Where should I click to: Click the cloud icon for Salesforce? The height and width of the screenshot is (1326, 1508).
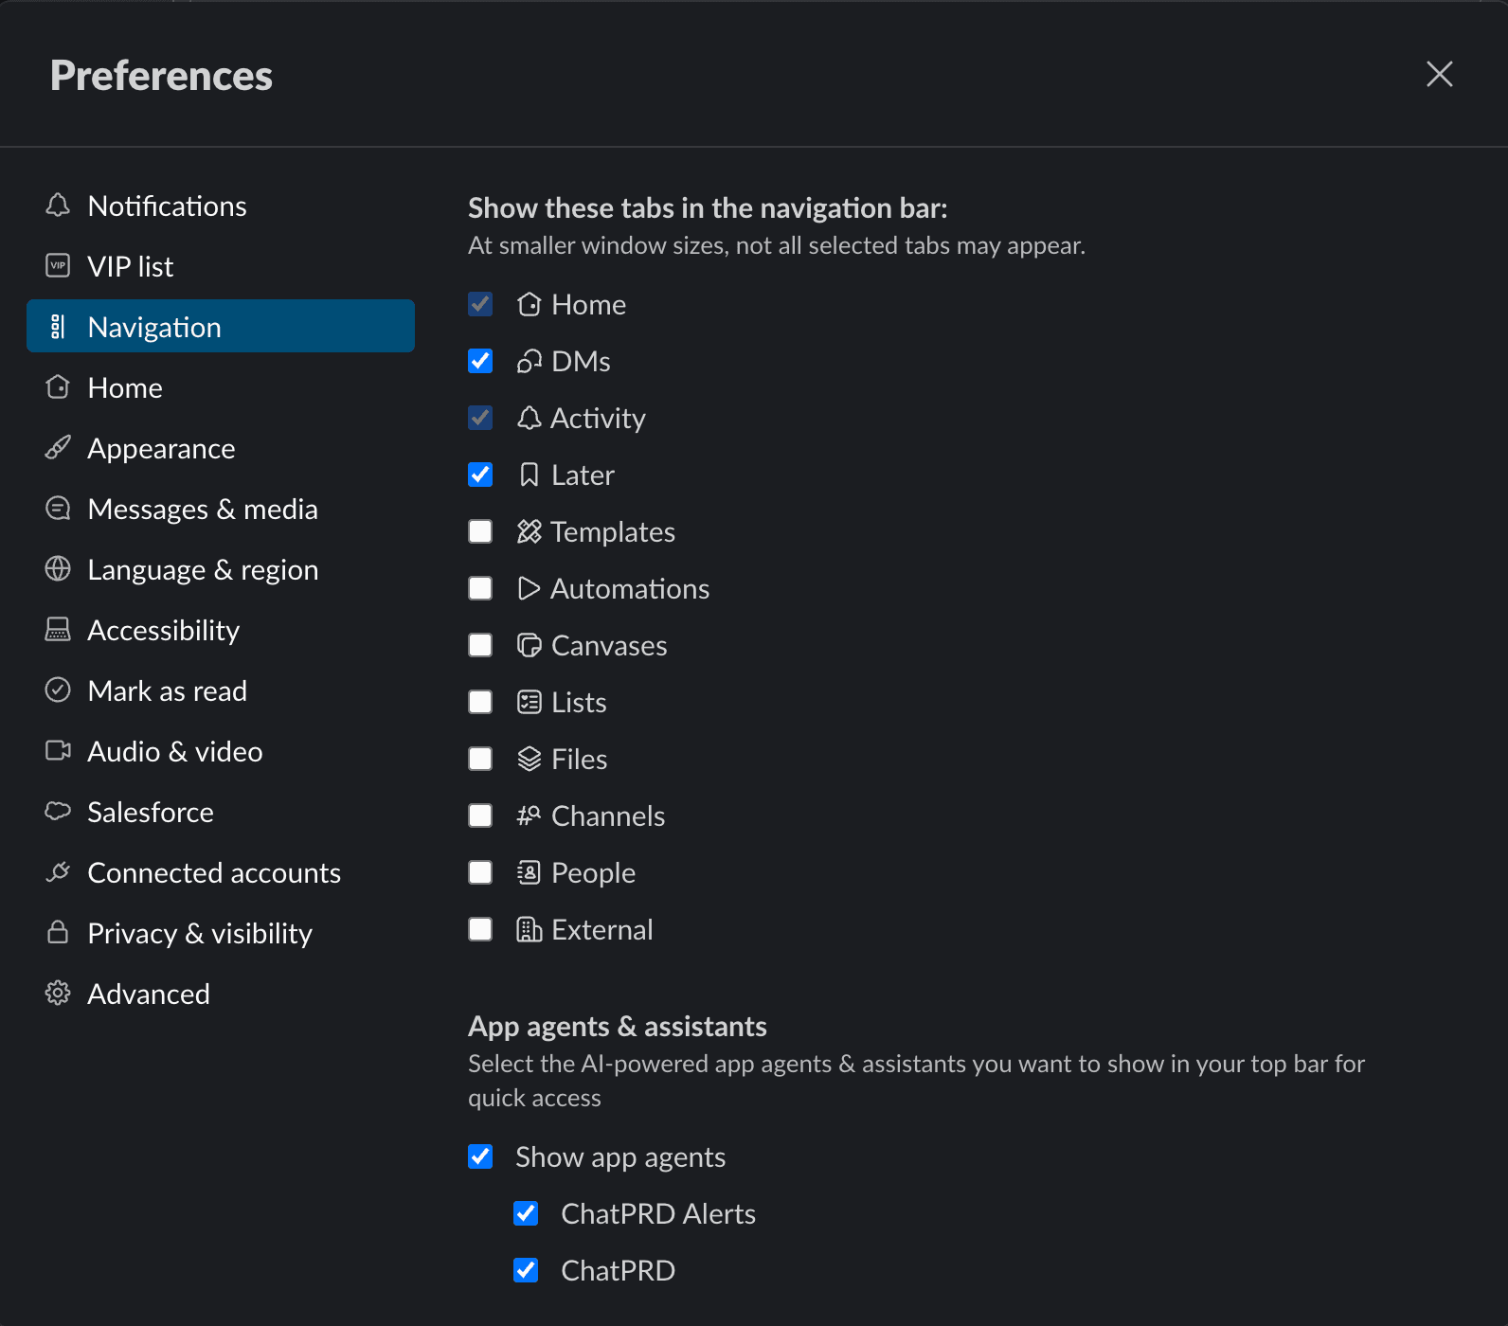[x=58, y=812]
